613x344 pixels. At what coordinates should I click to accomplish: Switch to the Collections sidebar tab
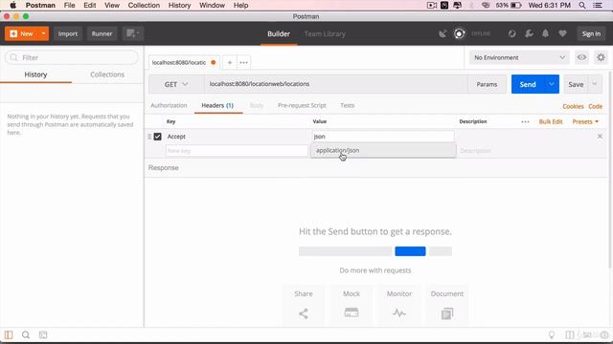[107, 75]
